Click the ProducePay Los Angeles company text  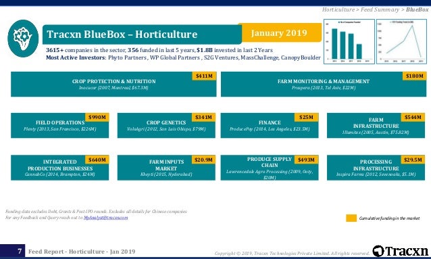(270, 128)
